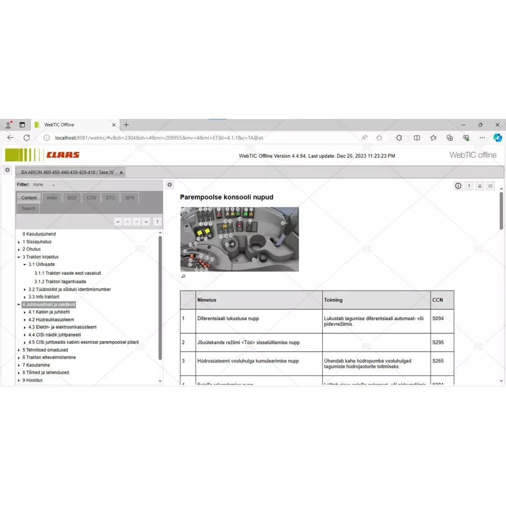Image resolution: width=506 pixels, height=506 pixels.
Task: Open the Search tab
Action: [28, 208]
